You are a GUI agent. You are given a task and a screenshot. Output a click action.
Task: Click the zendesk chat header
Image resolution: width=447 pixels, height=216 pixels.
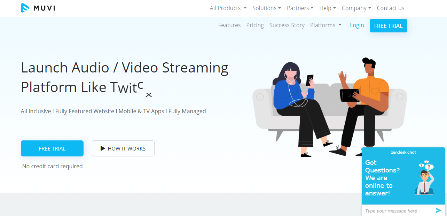pos(403,152)
